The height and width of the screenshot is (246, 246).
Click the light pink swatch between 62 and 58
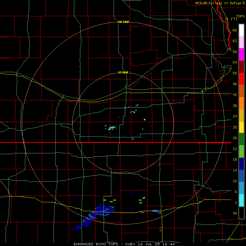pos(241,42)
